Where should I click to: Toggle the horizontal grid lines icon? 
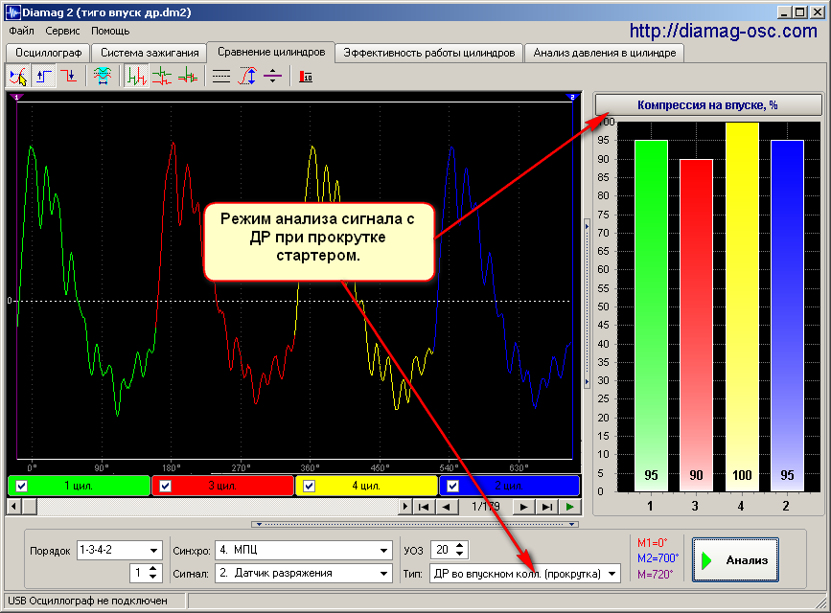pyautogui.click(x=221, y=77)
